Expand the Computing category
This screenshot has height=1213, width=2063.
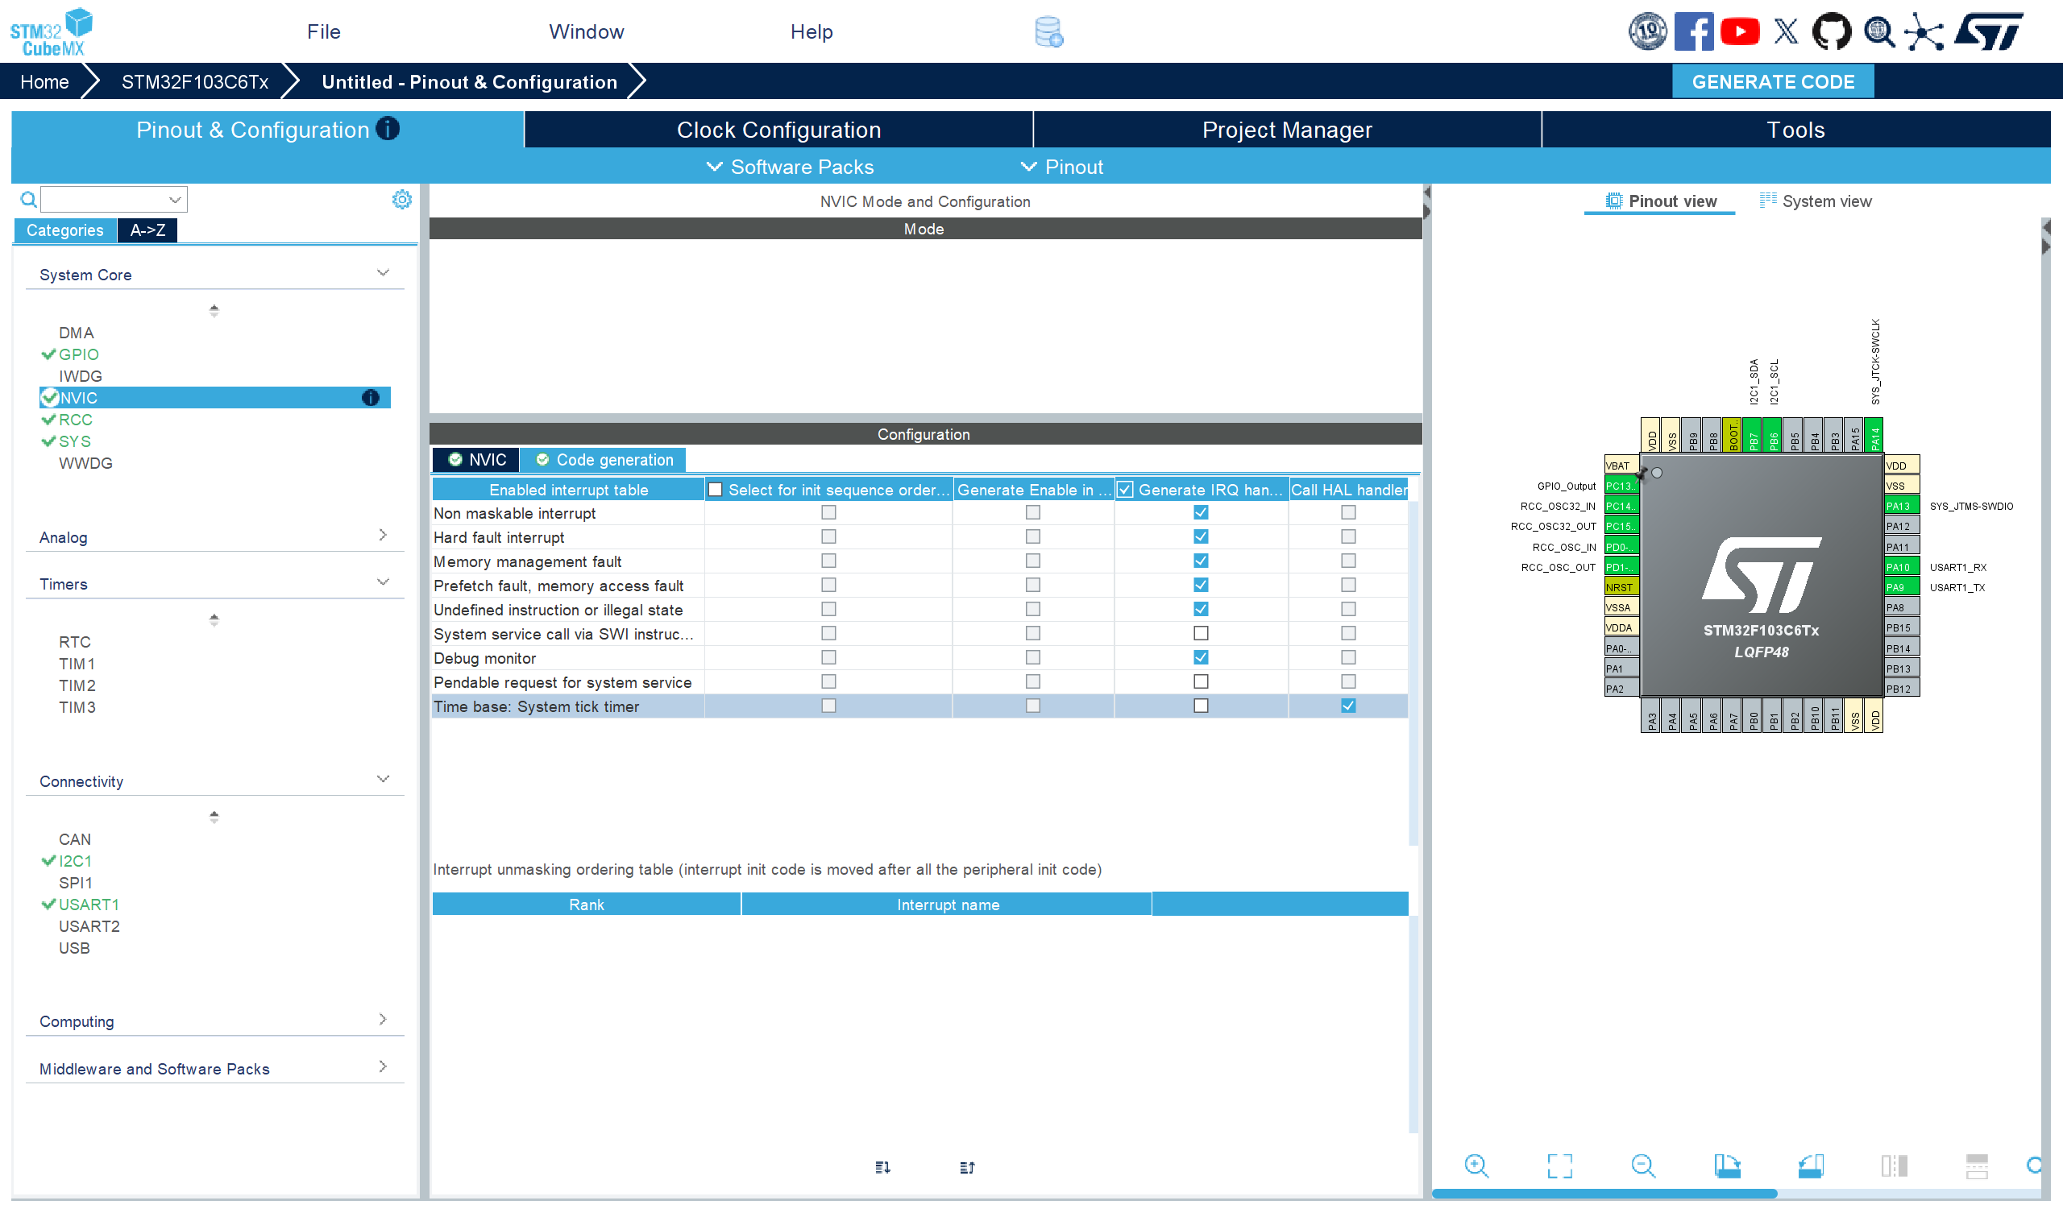(382, 1019)
